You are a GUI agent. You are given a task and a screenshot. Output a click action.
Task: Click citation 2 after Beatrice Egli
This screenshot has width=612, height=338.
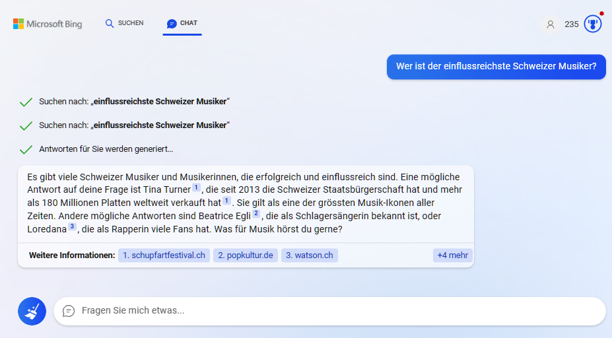[256, 213]
